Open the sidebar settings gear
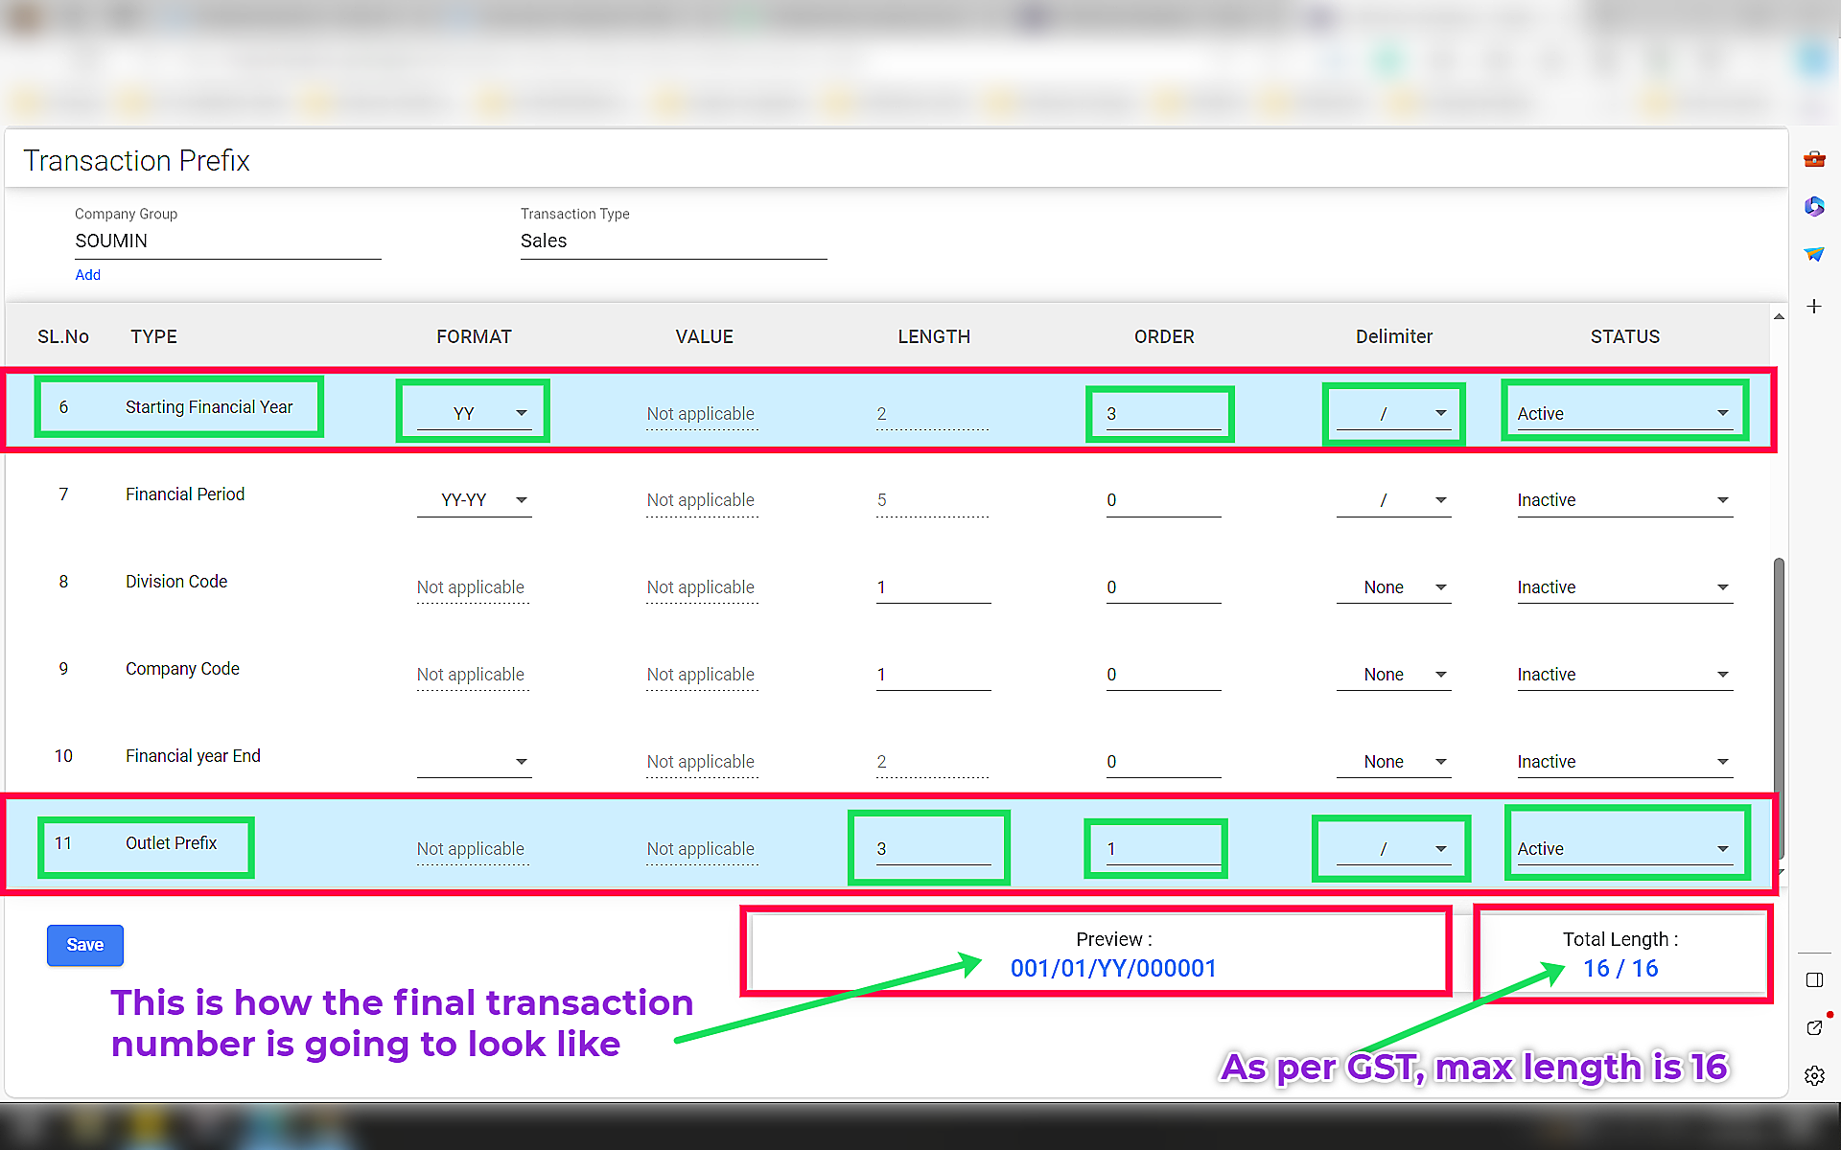This screenshot has height=1150, width=1841. (1814, 1075)
